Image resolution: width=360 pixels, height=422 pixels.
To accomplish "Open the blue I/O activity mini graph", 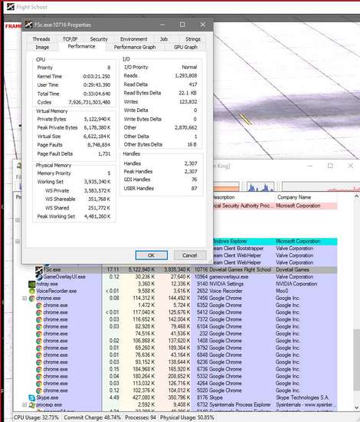I will (x=260, y=186).
